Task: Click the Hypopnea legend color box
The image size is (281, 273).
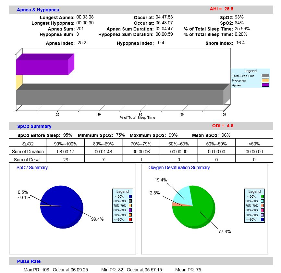Action: point(264,81)
